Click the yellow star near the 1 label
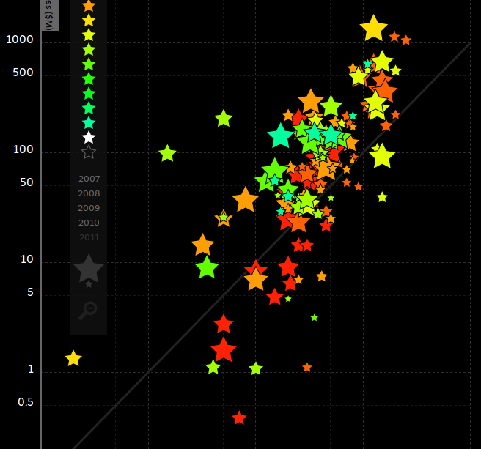The width and height of the screenshot is (481, 449). point(73,359)
